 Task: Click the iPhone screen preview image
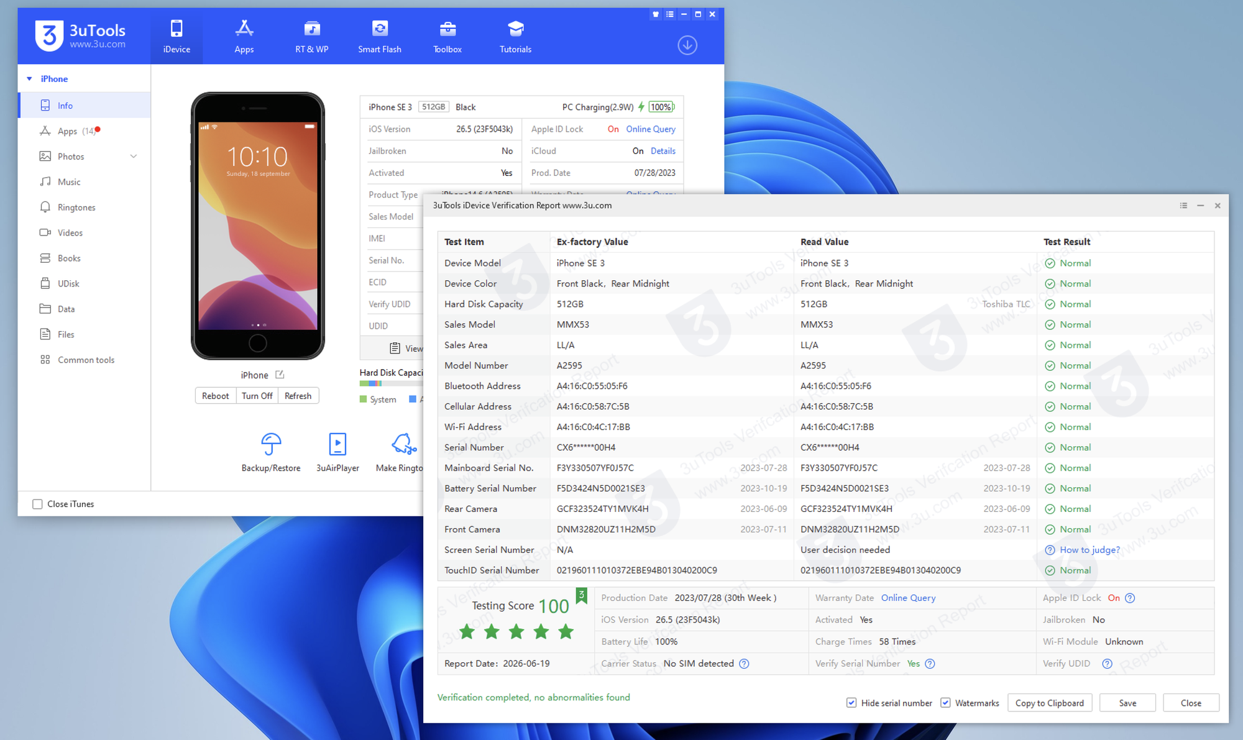pyautogui.click(x=258, y=226)
